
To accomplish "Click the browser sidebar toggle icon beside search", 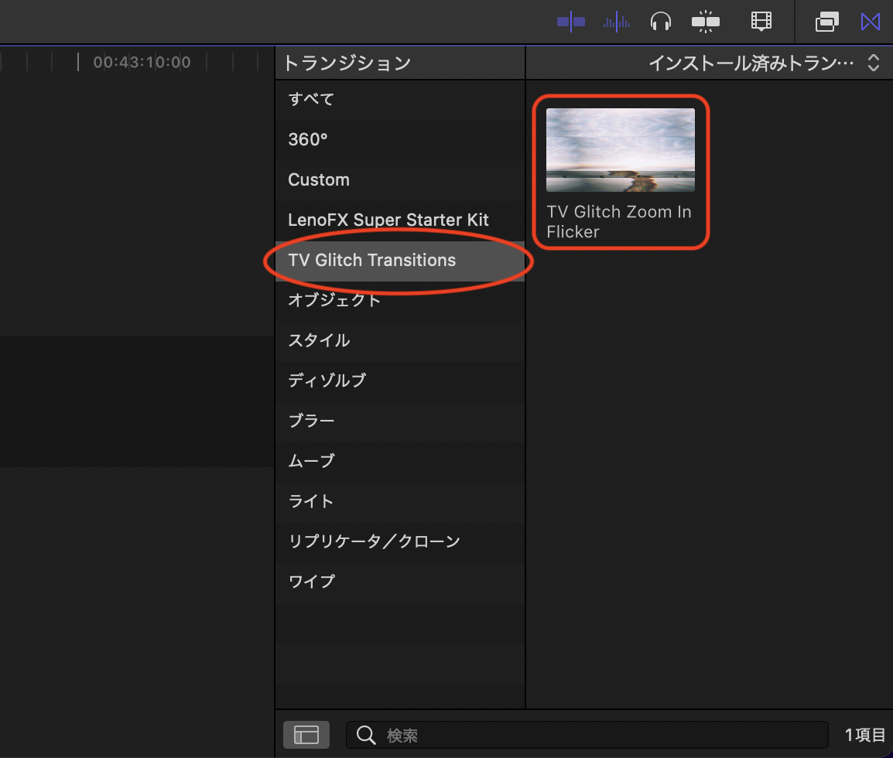I will [306, 734].
